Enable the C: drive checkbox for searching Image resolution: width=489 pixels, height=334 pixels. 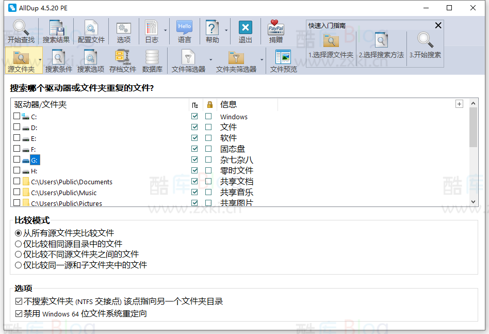point(17,116)
